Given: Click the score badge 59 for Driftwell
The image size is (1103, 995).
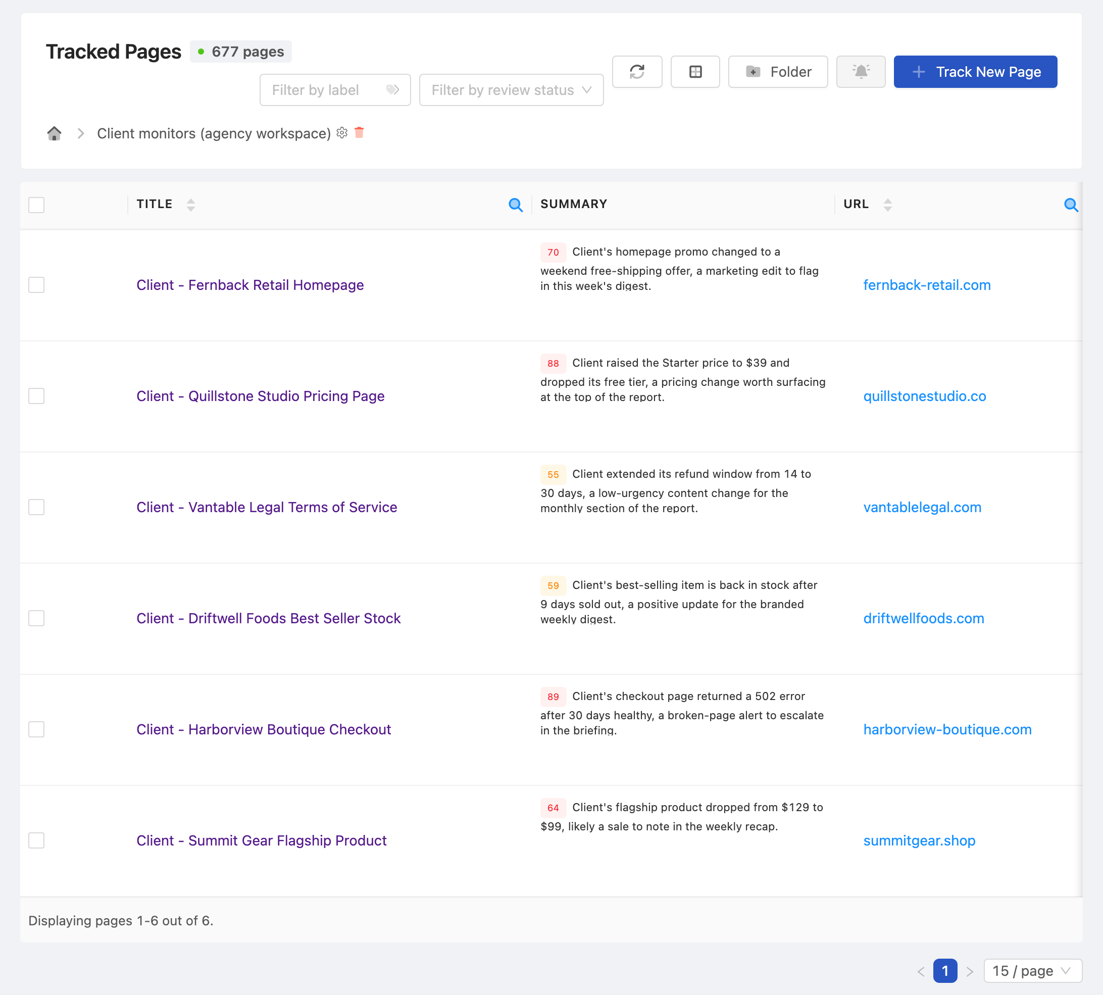Looking at the screenshot, I should coord(553,585).
